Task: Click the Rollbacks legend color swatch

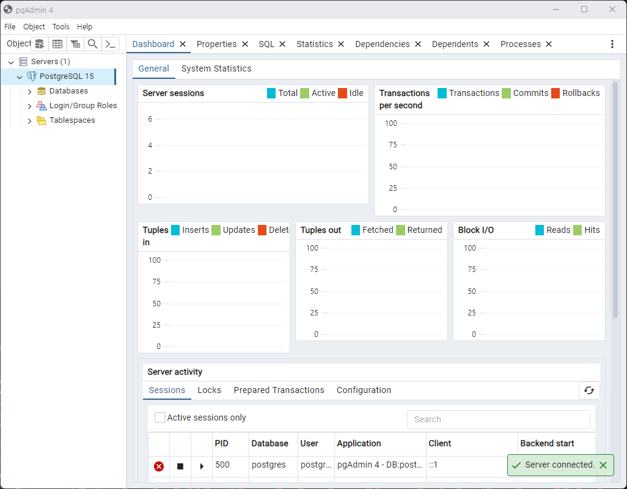Action: point(555,93)
